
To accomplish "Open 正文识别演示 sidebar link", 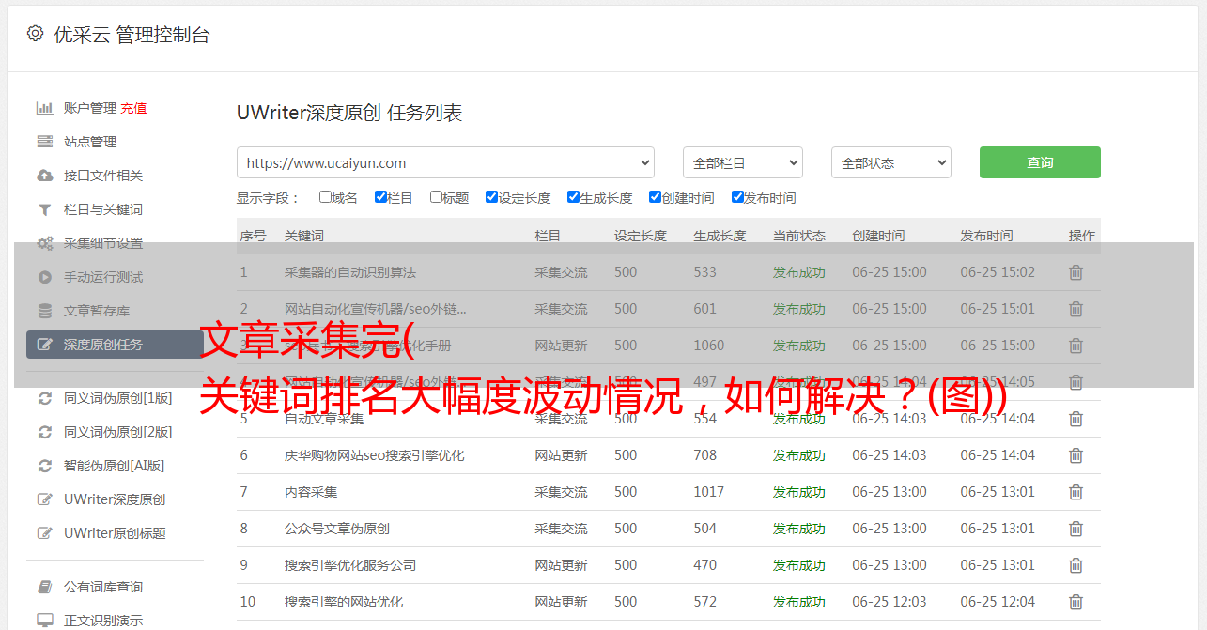I will pyautogui.click(x=103, y=621).
